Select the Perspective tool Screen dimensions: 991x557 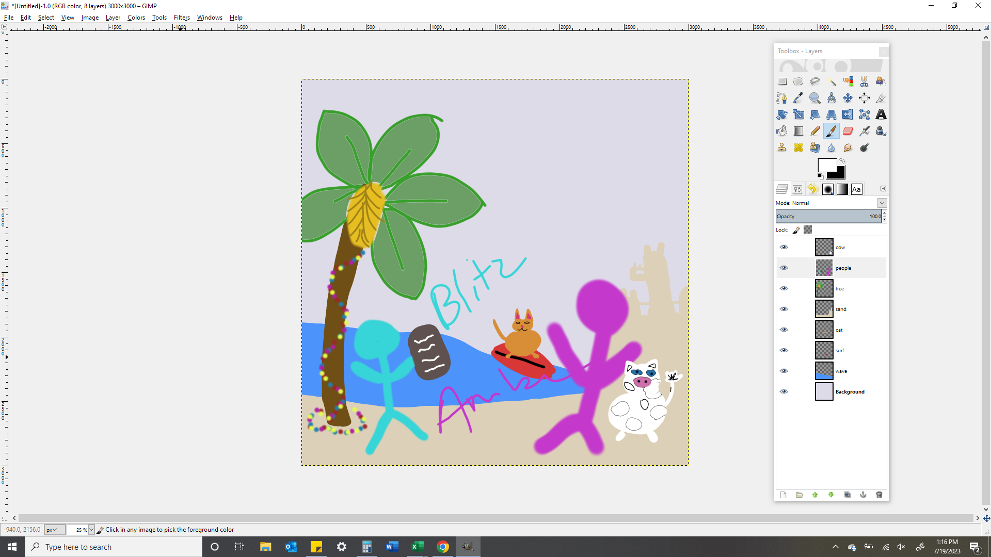832,114
